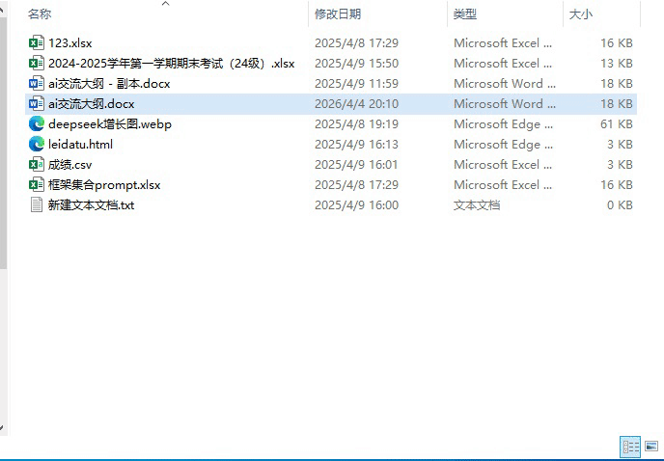Click the vertical scrollbar on the left edge
Image resolution: width=664 pixels, height=461 pixels.
(4, 145)
